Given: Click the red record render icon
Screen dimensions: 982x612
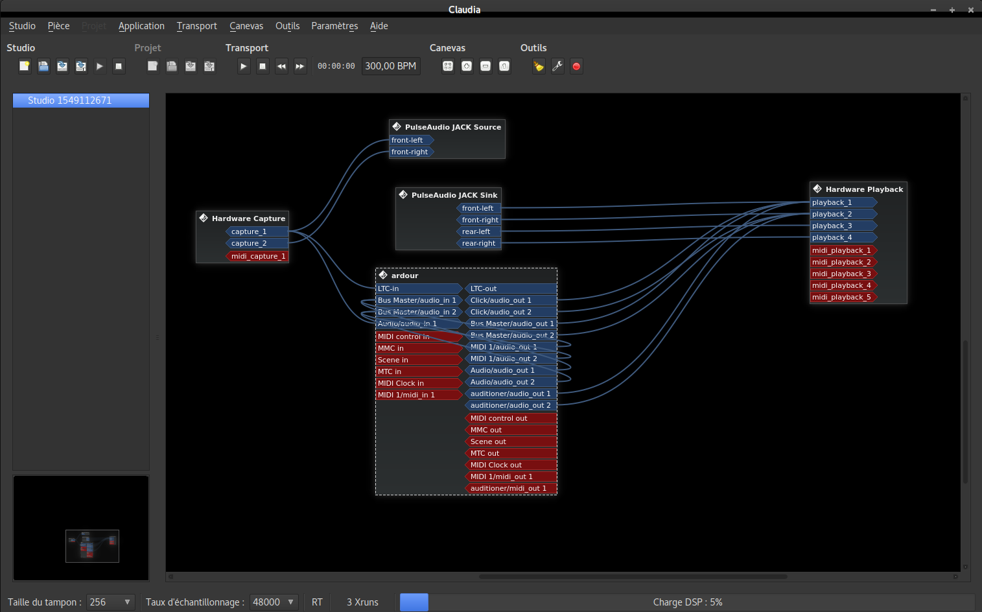Looking at the screenshot, I should coord(576,66).
